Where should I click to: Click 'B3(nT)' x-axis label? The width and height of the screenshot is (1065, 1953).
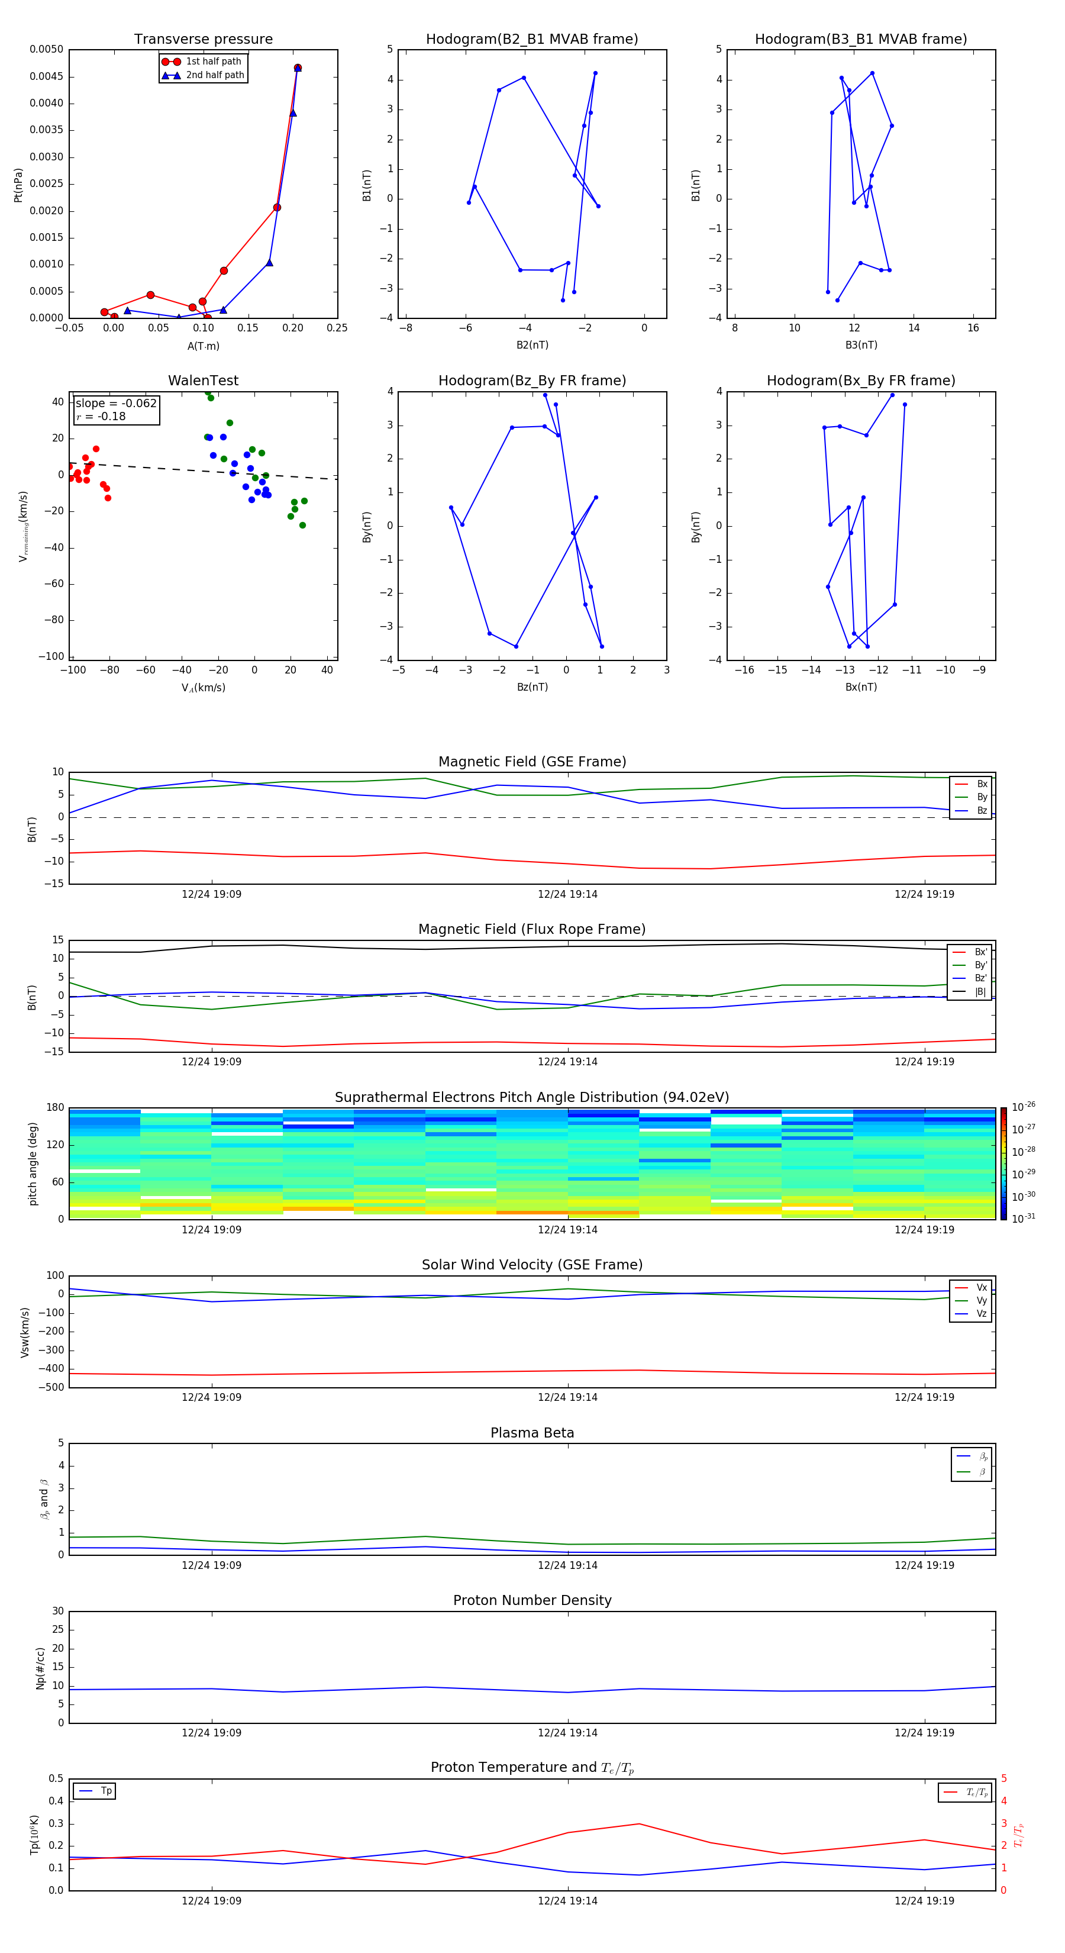tap(861, 345)
